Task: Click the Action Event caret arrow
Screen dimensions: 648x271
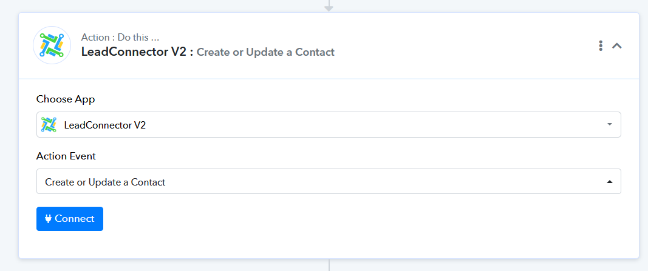Action: tap(609, 182)
